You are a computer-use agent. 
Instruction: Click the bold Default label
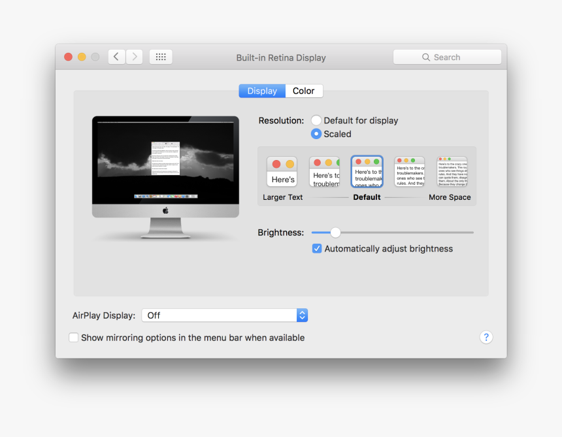coord(367,197)
